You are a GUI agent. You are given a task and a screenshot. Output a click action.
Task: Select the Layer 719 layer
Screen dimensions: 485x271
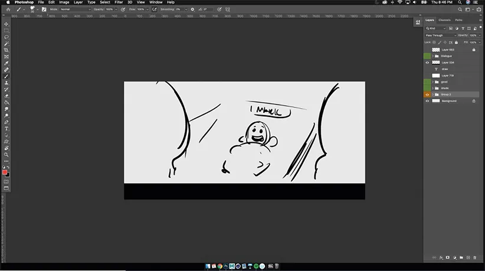tap(447, 76)
